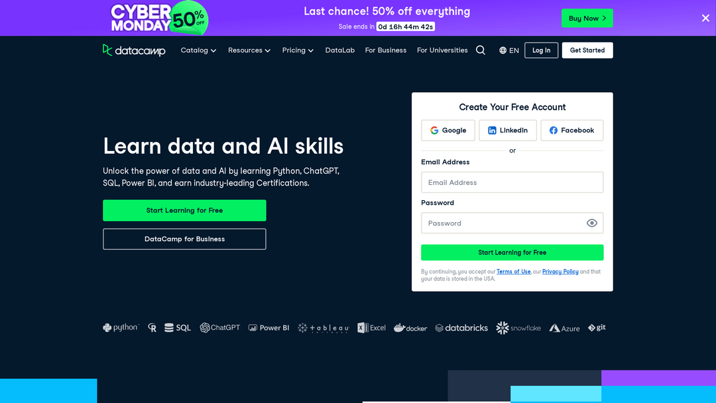Click the Docker logo
This screenshot has height=403, width=716.
coord(410,327)
